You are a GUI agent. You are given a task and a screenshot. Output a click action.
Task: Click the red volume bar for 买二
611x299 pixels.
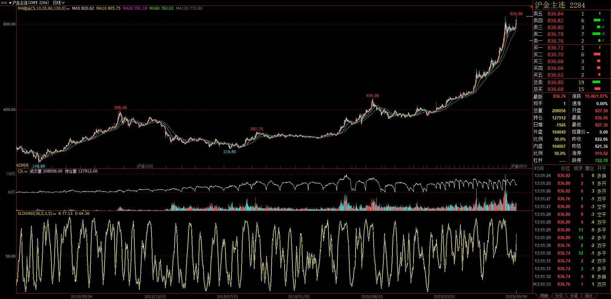coord(597,54)
